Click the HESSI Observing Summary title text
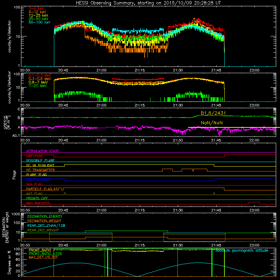Image resolution: width=280 pixels, height=280 pixels. click(x=148, y=3)
